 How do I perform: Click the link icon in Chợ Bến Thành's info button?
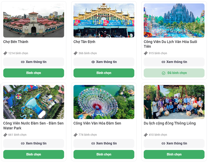[x=23, y=62]
